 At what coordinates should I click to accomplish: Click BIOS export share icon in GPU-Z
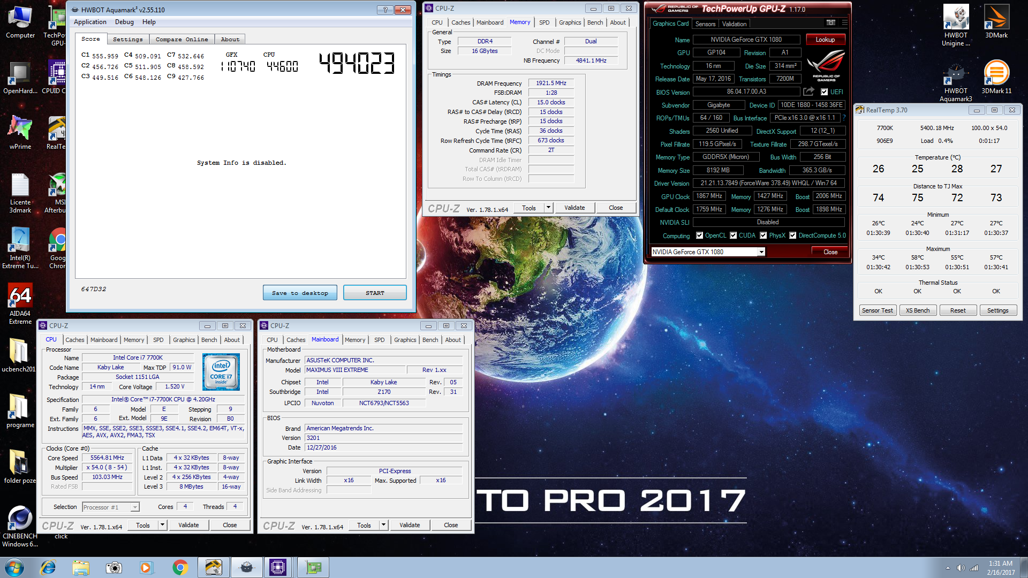[808, 92]
